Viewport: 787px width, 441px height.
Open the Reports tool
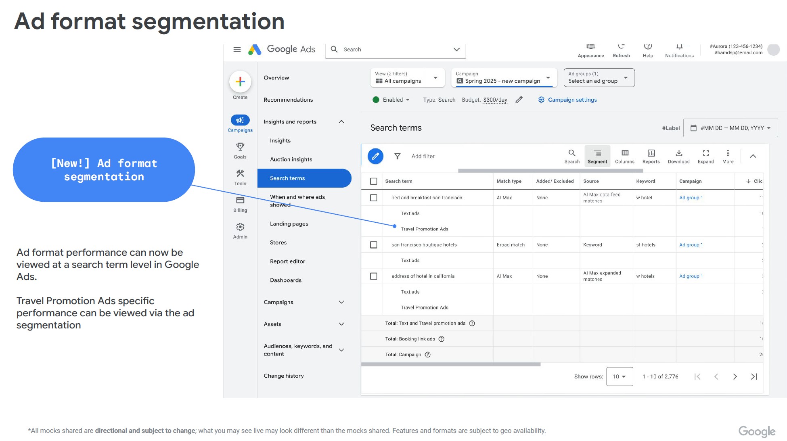pyautogui.click(x=651, y=156)
